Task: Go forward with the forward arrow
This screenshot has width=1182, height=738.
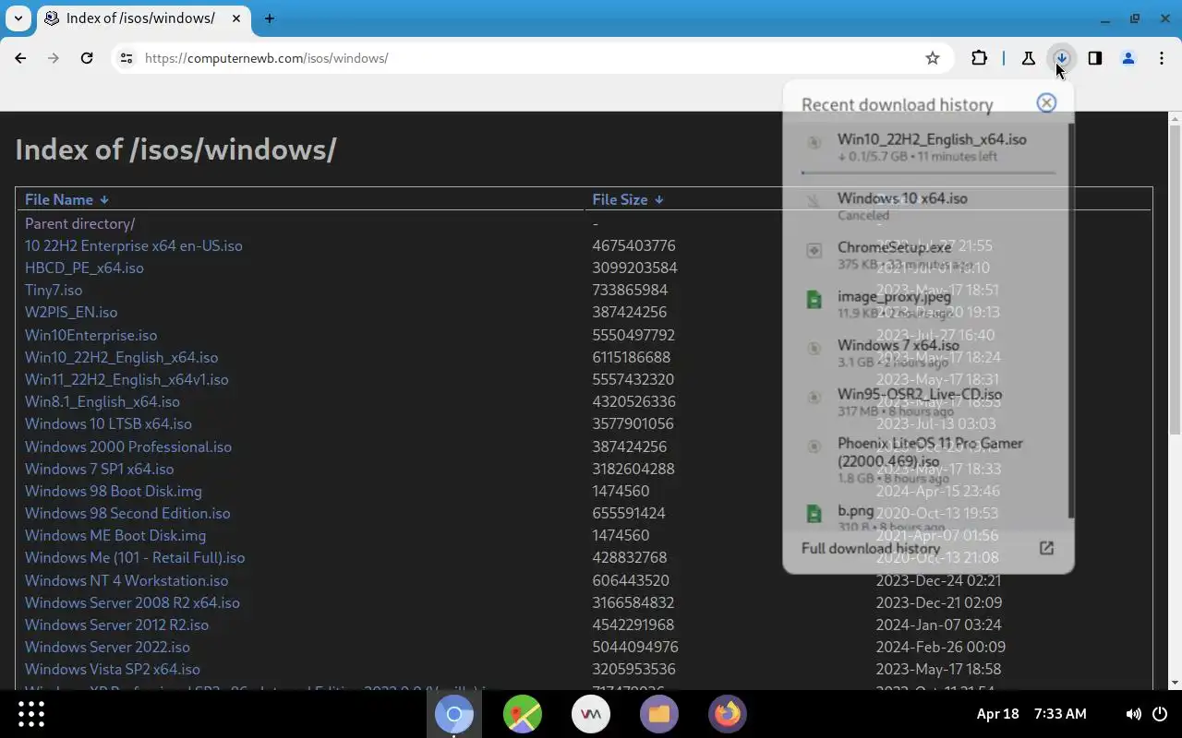Action: pyautogui.click(x=54, y=58)
